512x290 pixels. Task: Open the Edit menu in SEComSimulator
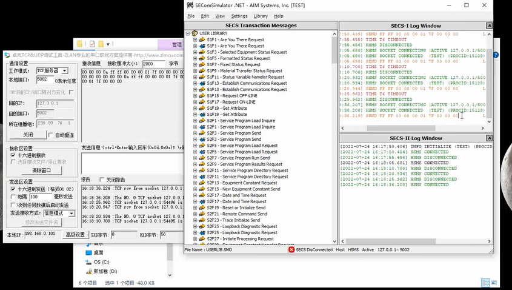tap(205, 16)
